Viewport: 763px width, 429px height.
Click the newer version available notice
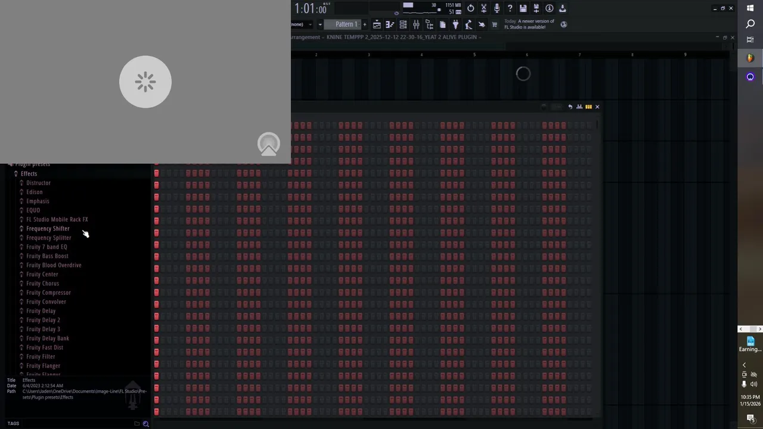click(x=530, y=24)
